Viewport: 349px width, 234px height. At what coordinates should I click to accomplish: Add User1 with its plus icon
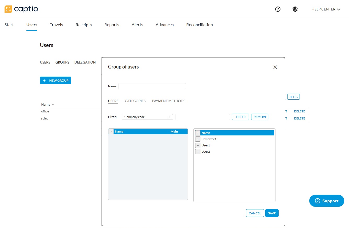point(198,145)
